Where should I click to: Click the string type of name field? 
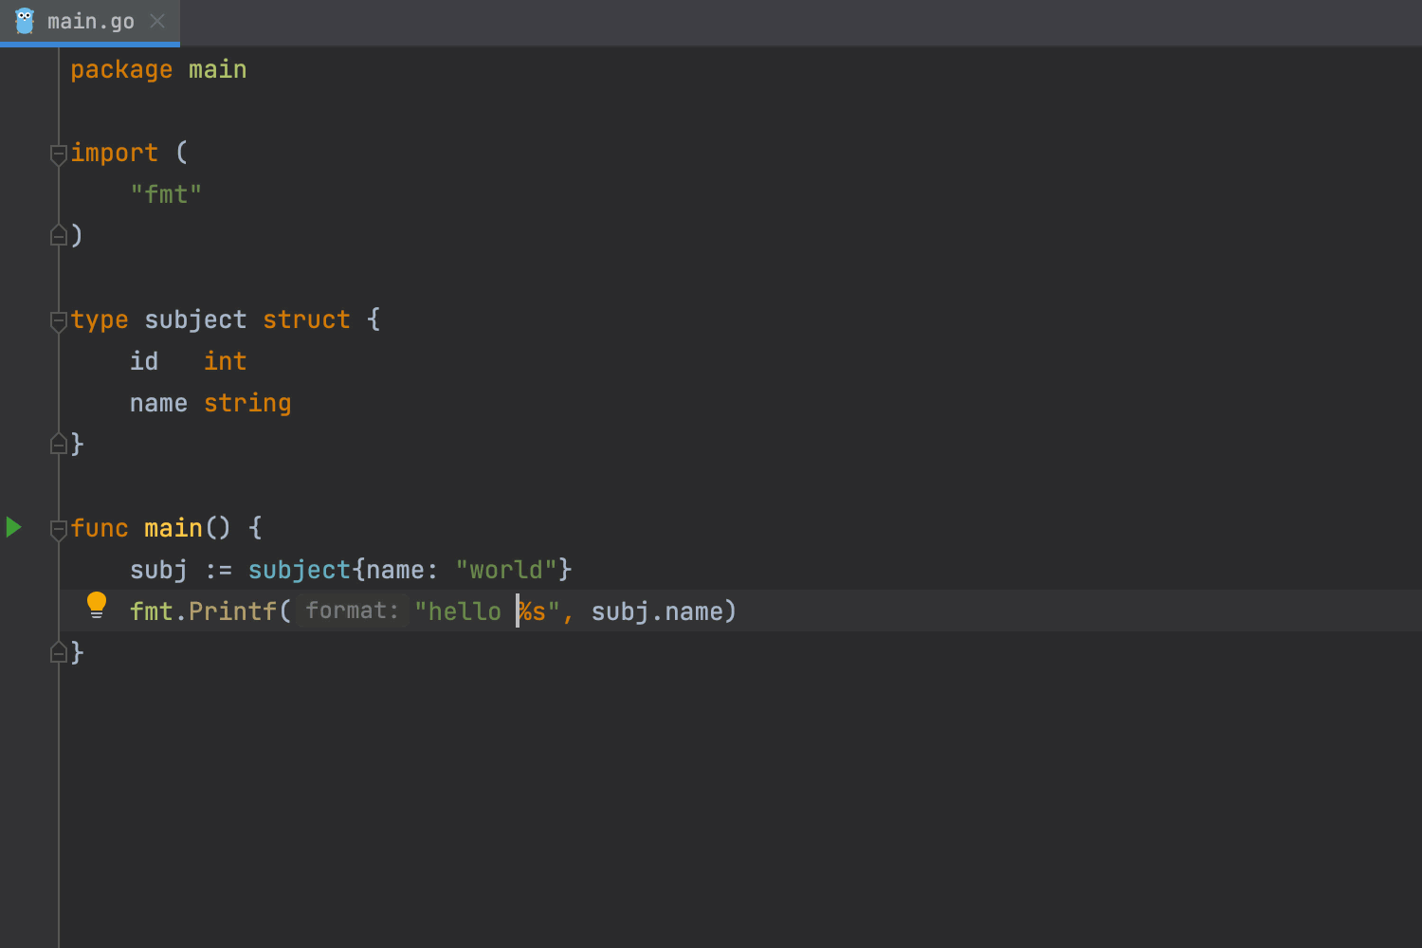247,403
